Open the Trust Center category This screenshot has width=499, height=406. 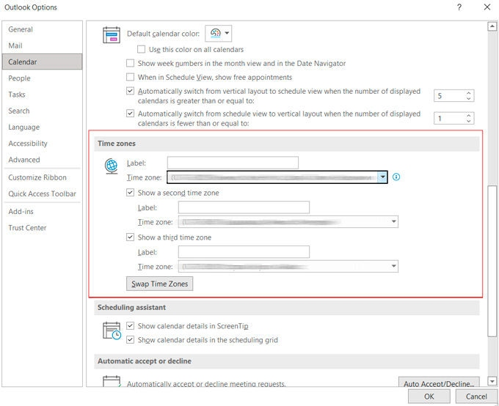(42, 228)
